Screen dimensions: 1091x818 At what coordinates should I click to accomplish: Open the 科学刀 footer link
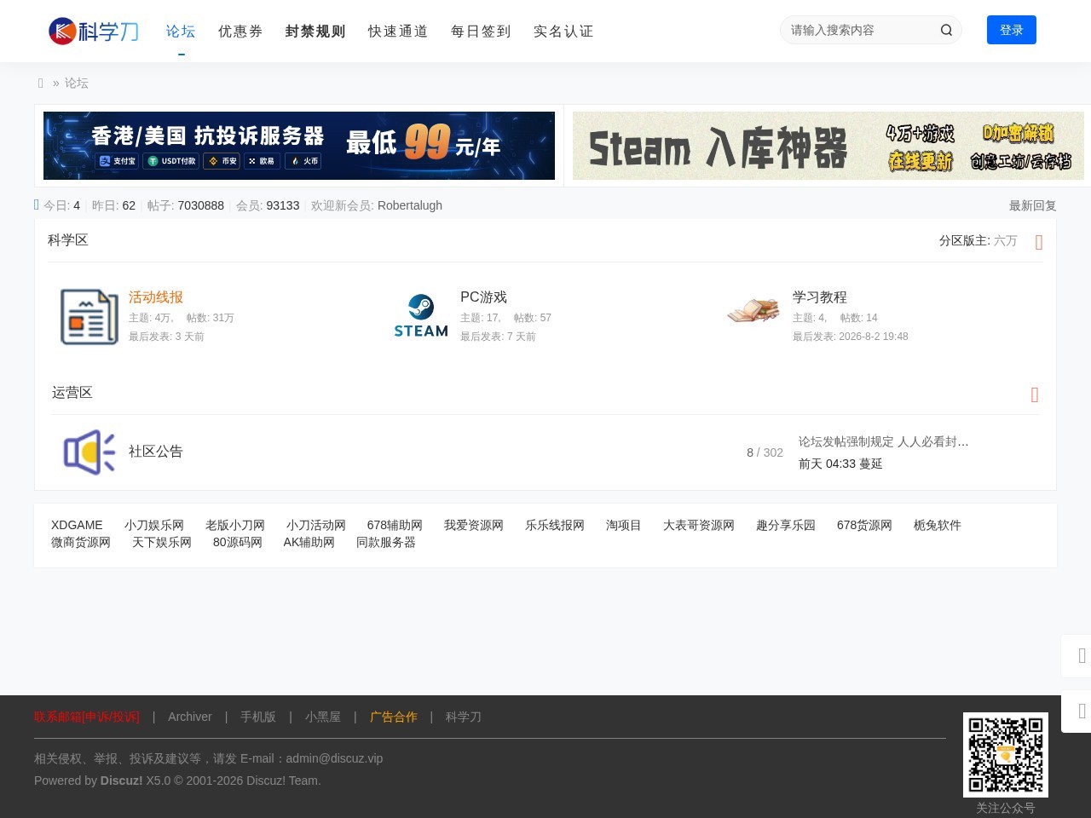coord(464,717)
